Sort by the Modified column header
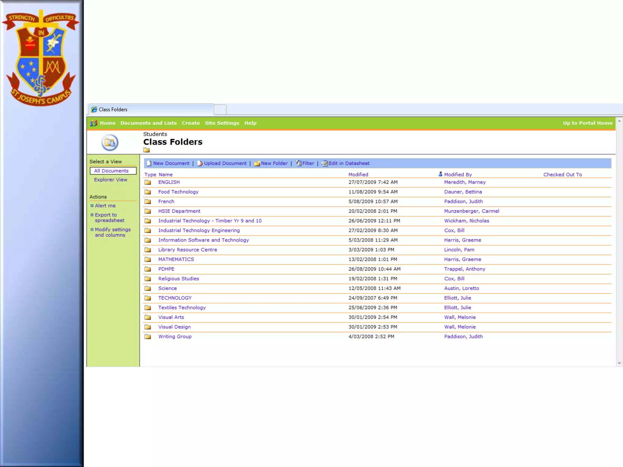Viewport: 623px width, 467px height. coord(358,175)
